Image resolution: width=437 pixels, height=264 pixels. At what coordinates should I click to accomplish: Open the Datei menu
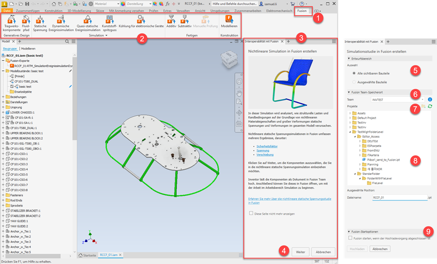[x=7, y=11]
